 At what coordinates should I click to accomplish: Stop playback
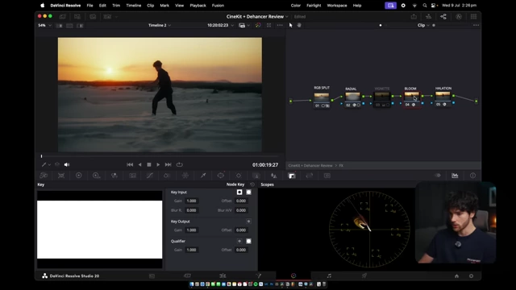[x=149, y=164]
